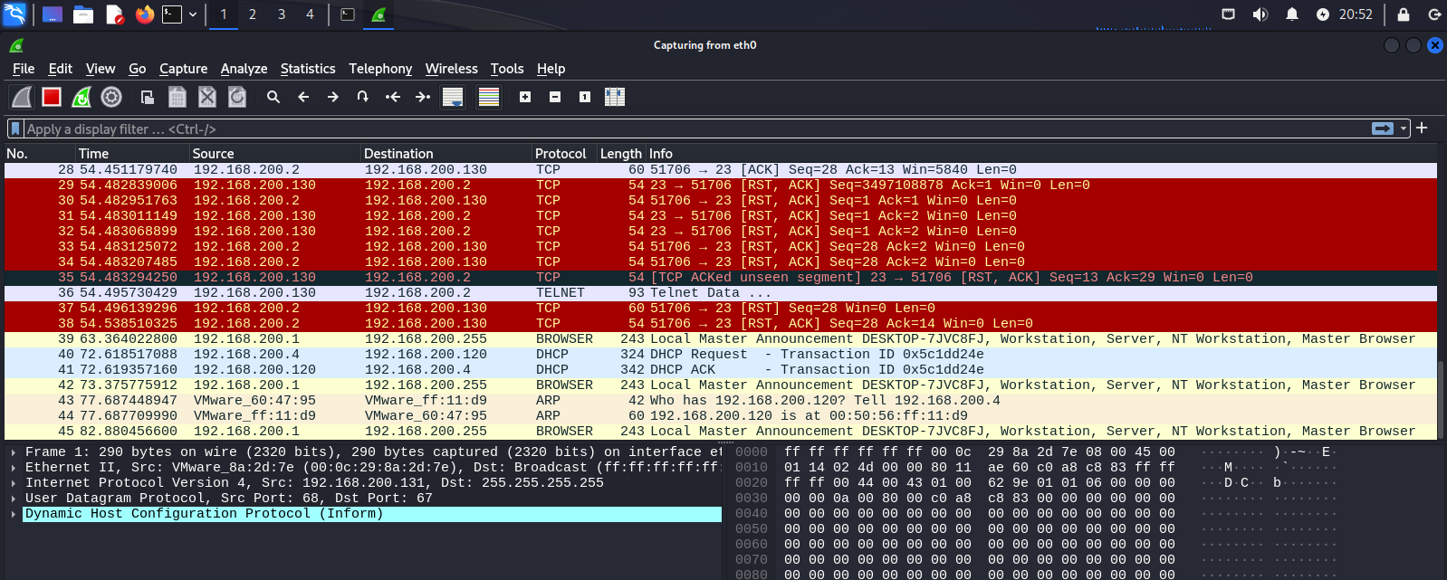1447x580 pixels.
Task: Expand the User Datagram Protocol row
Action: point(14,499)
